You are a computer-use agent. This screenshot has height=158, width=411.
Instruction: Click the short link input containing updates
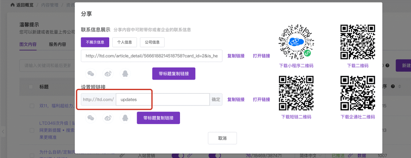[162, 100]
